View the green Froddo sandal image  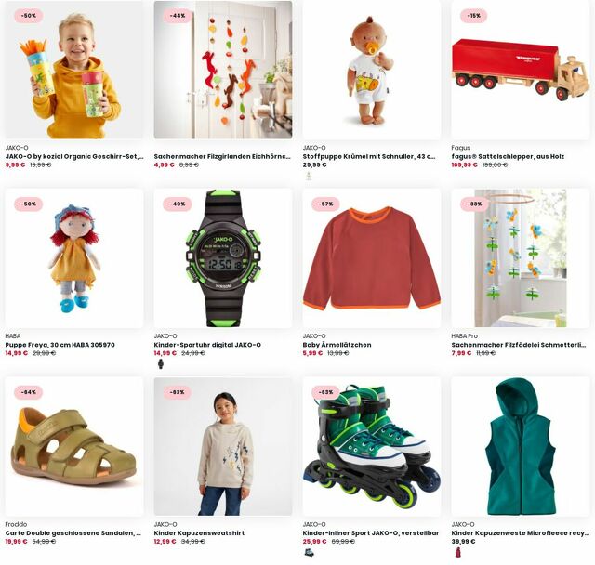click(74, 446)
